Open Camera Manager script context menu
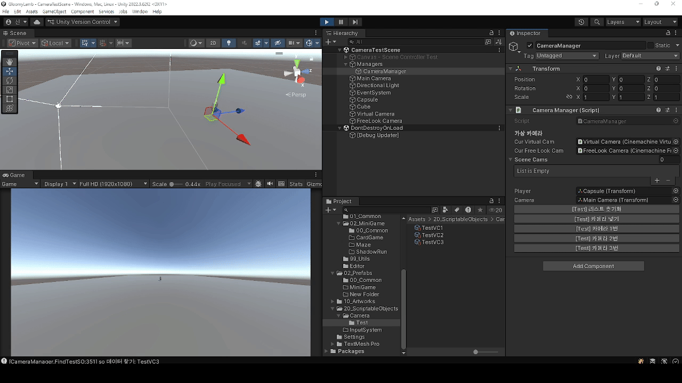This screenshot has height=383, width=682. (676, 110)
